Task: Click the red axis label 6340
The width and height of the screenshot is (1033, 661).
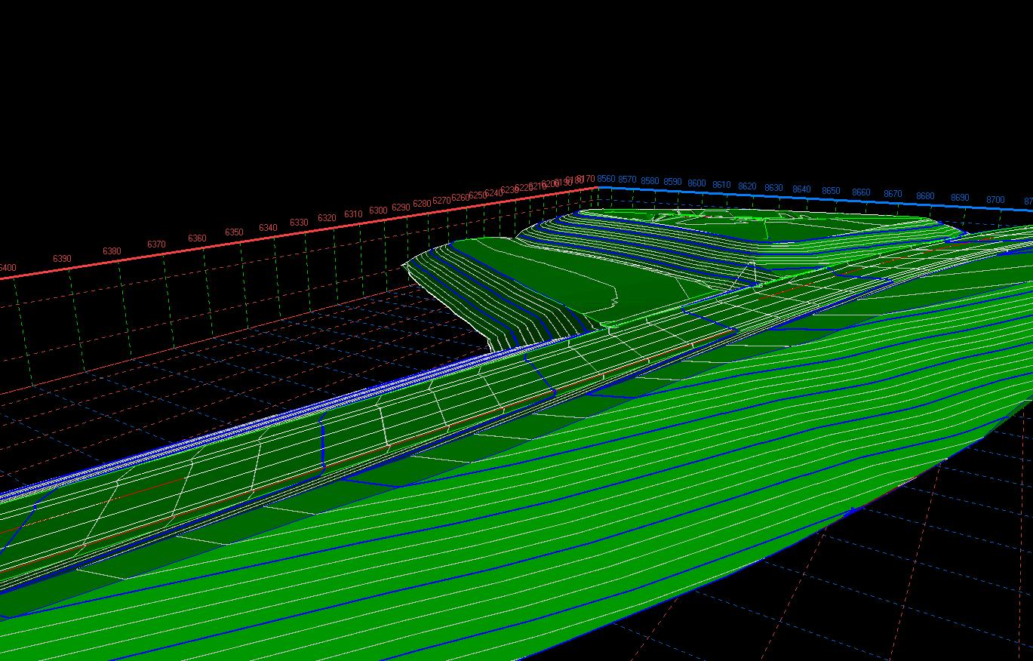Action: [268, 228]
